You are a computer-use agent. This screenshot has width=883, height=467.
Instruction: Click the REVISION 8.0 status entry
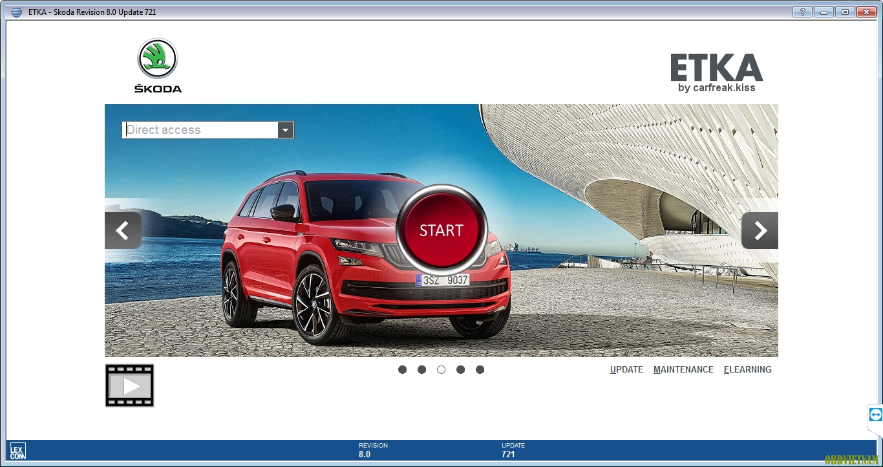374,450
